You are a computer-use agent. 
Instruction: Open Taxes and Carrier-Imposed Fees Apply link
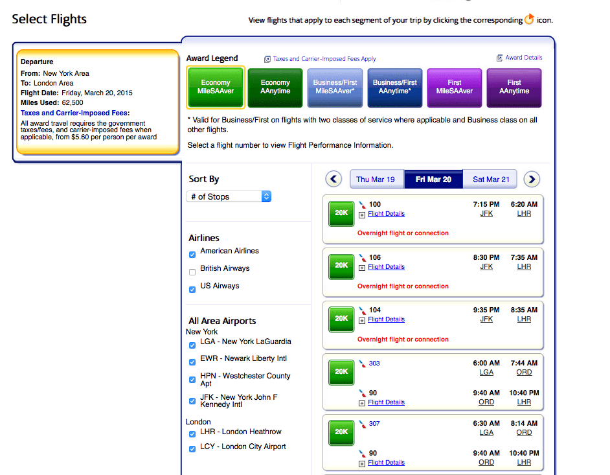[x=324, y=59]
